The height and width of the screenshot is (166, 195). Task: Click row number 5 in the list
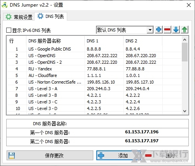17,75
